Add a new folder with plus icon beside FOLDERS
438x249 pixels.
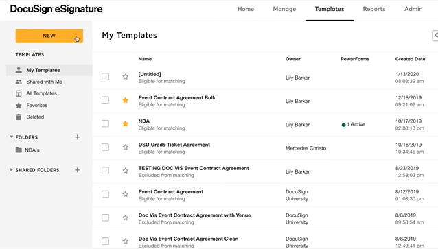click(x=78, y=137)
